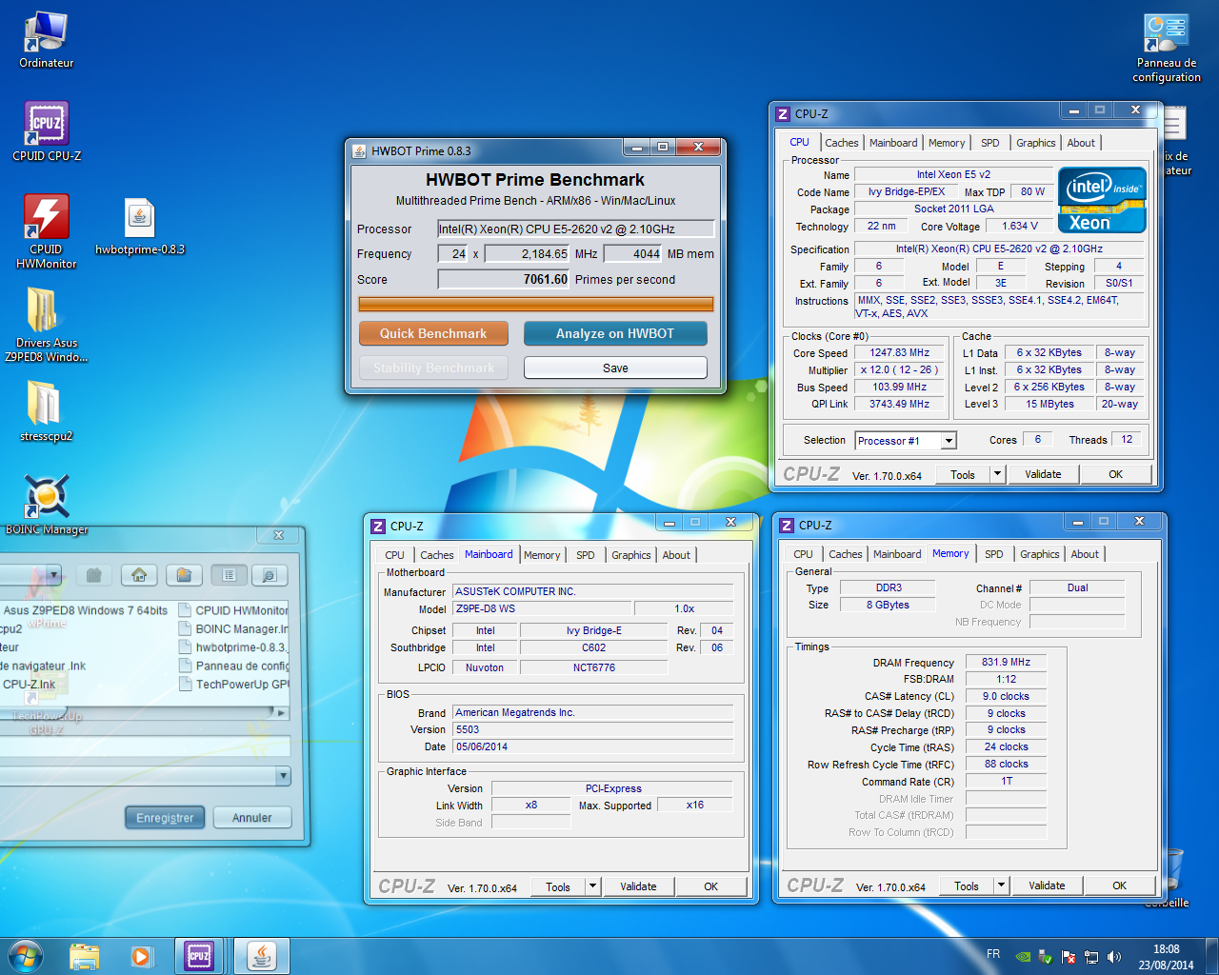Open the SPD tab in CPU-Z Mainboard window
Image resolution: width=1219 pixels, height=975 pixels.
click(x=585, y=555)
